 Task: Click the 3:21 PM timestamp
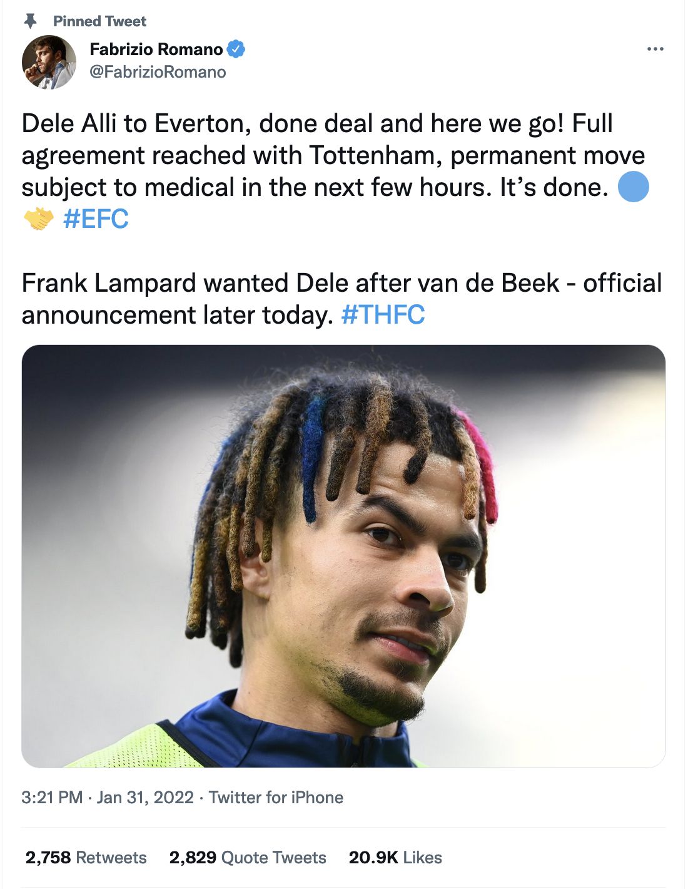52,797
